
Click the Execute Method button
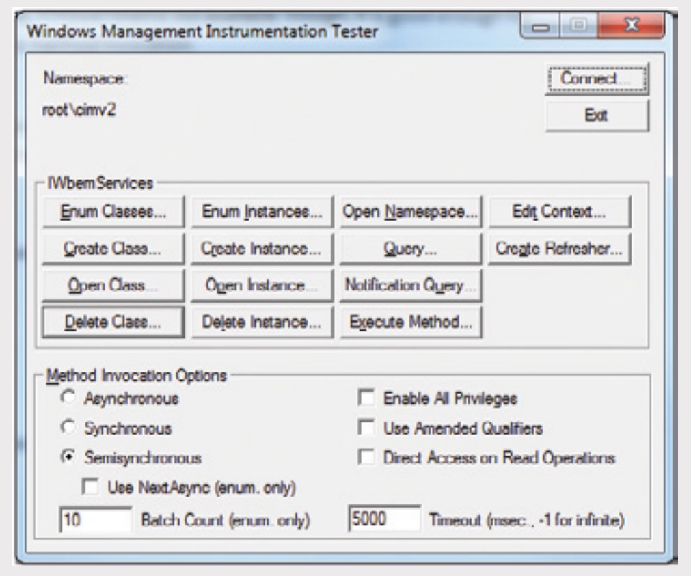pos(410,322)
